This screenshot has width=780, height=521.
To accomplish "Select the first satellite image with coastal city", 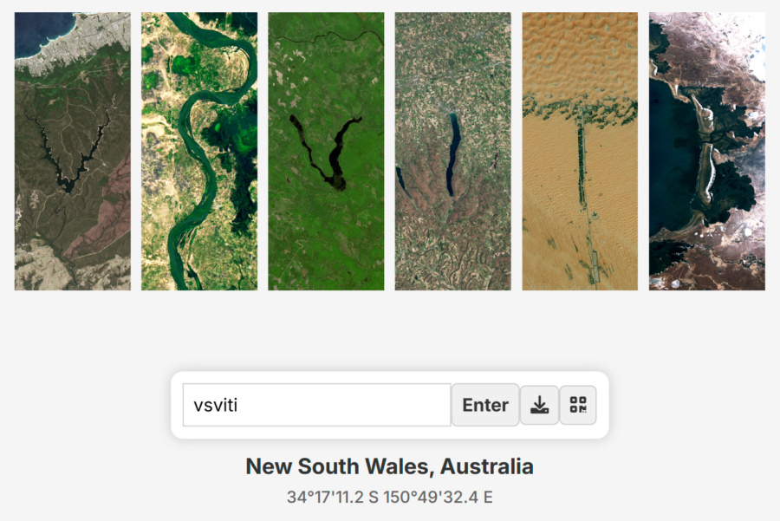I will click(x=73, y=152).
